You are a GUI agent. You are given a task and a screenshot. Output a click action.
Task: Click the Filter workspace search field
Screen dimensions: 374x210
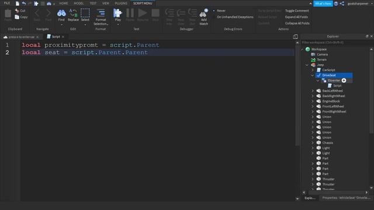point(335,43)
